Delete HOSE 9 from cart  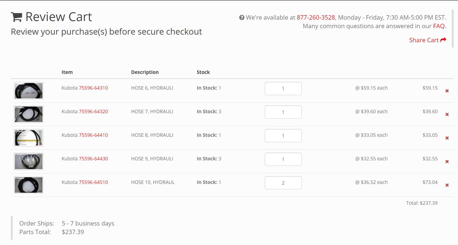pos(447,162)
